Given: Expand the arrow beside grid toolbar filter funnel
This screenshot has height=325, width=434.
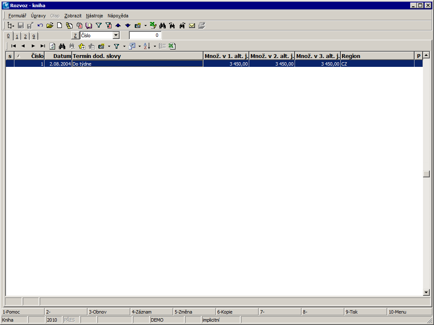Looking at the screenshot, I should point(124,46).
